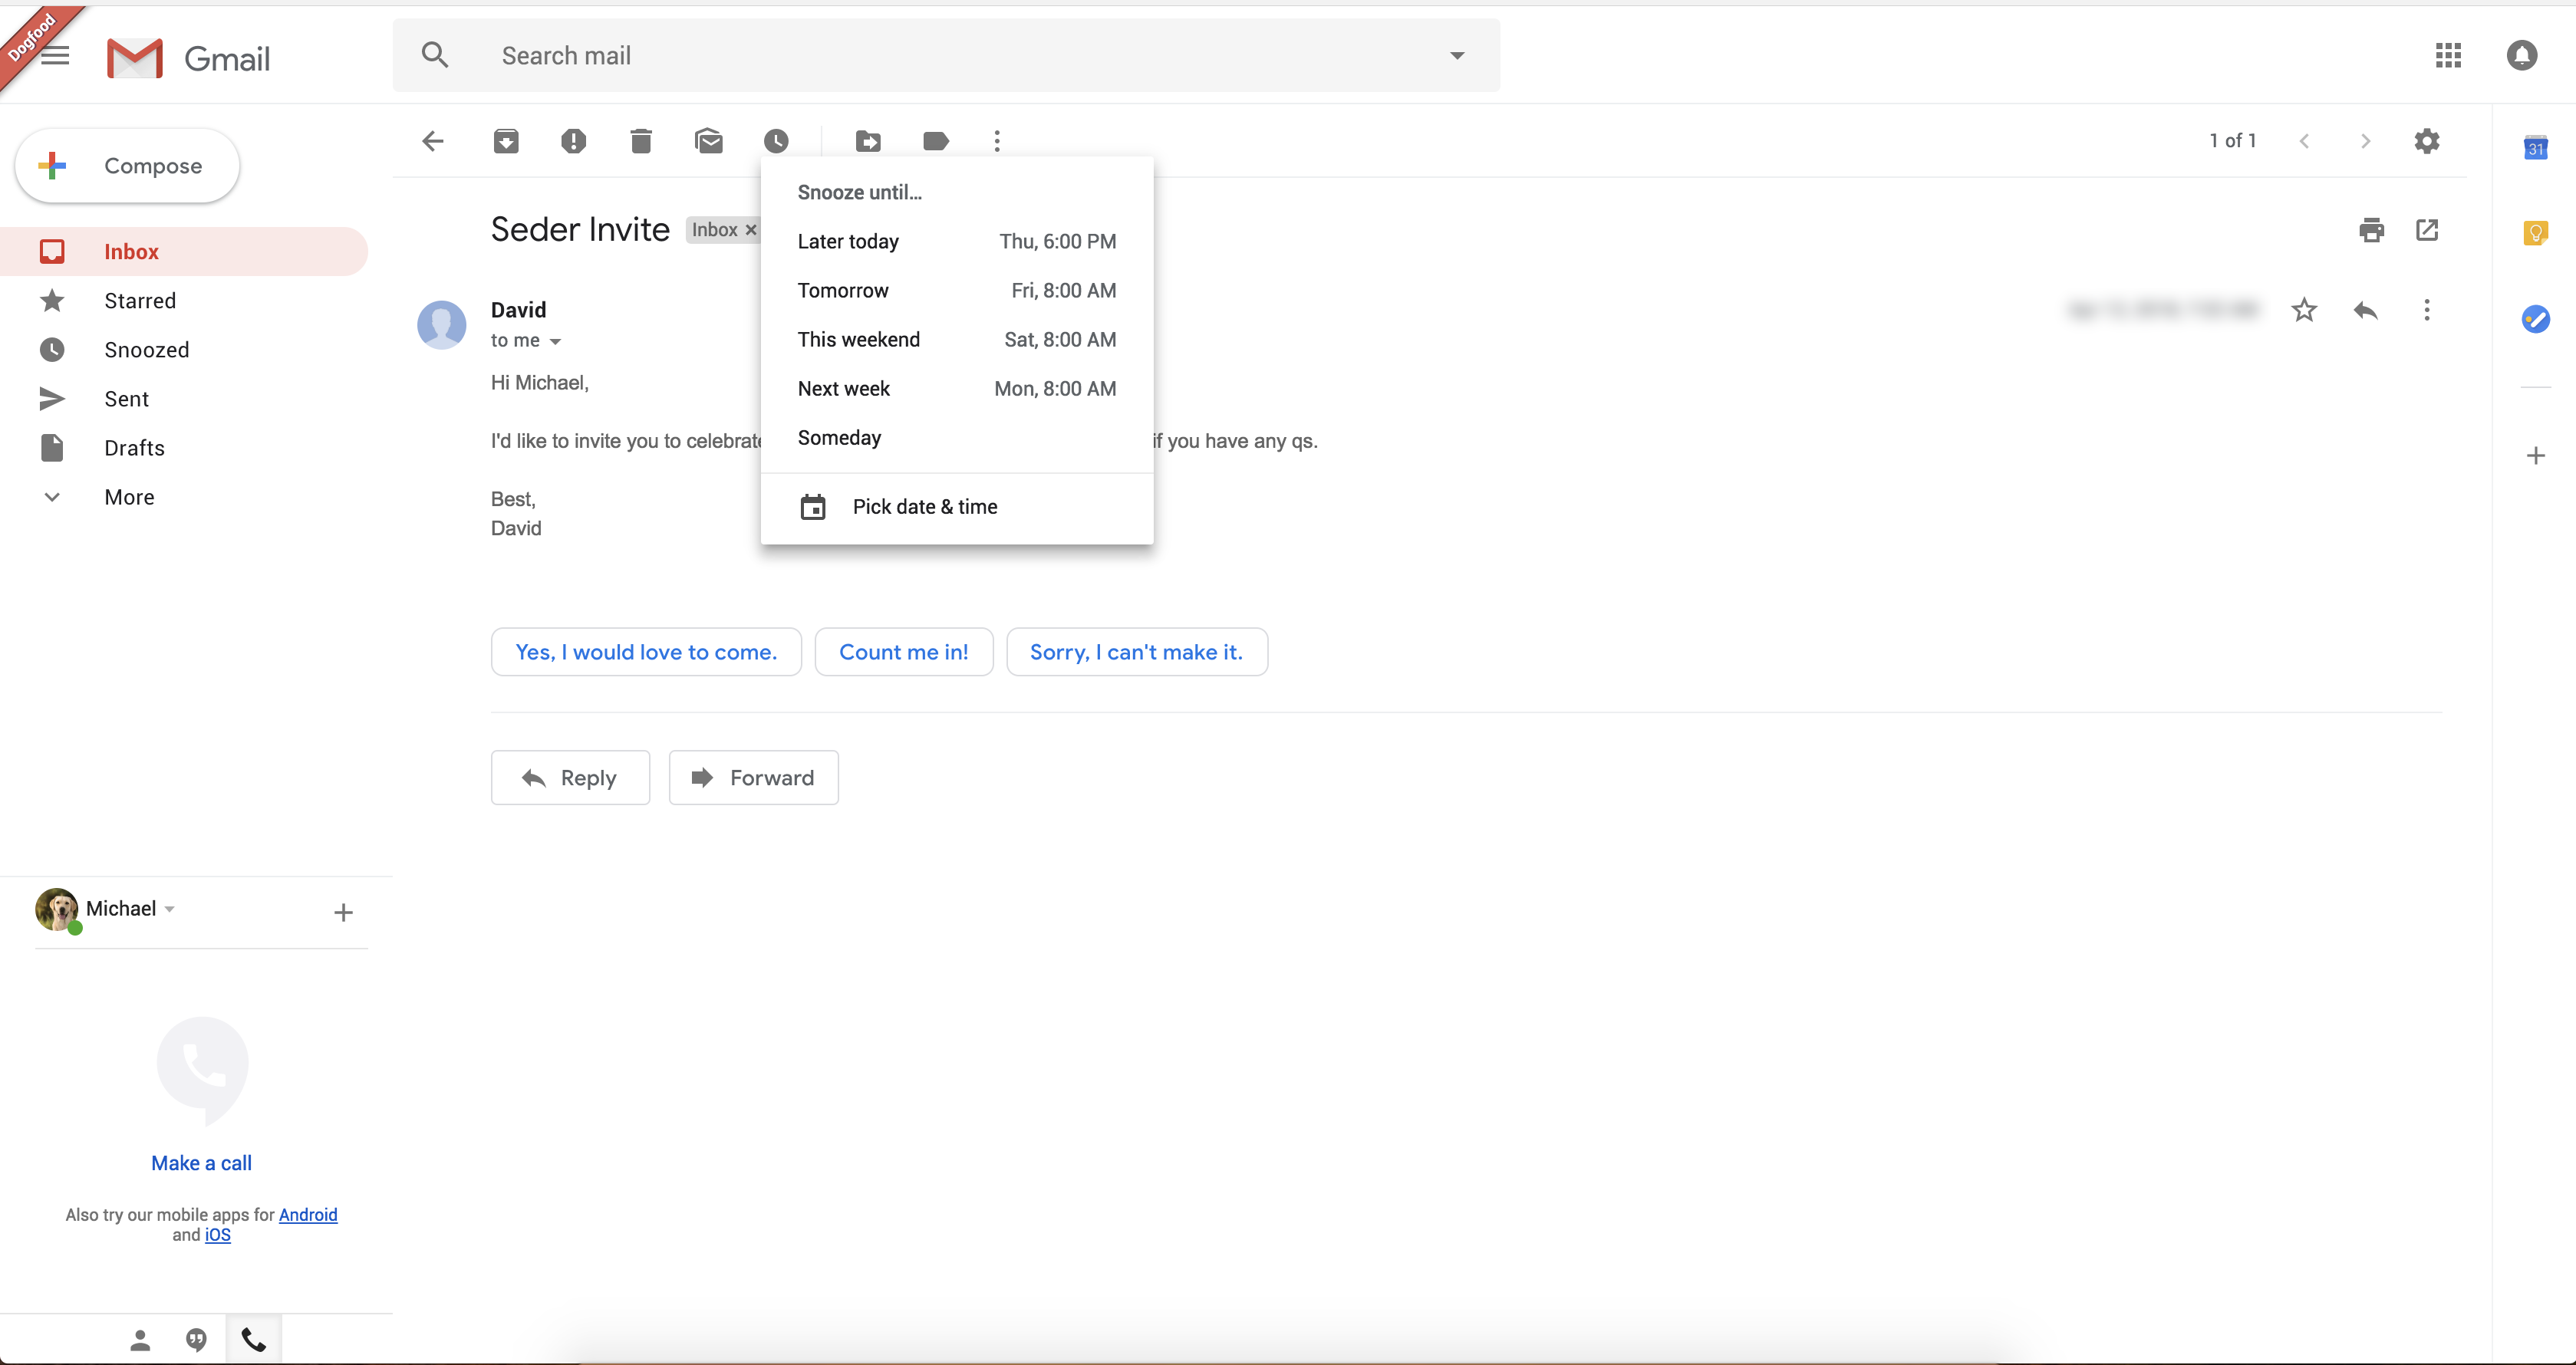Click the 'Yes, I would love to come' button
The width and height of the screenshot is (2576, 1365).
(646, 651)
